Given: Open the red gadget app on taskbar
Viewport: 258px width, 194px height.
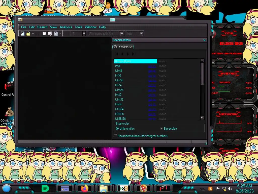Looking at the screenshot, I should 163,188.
